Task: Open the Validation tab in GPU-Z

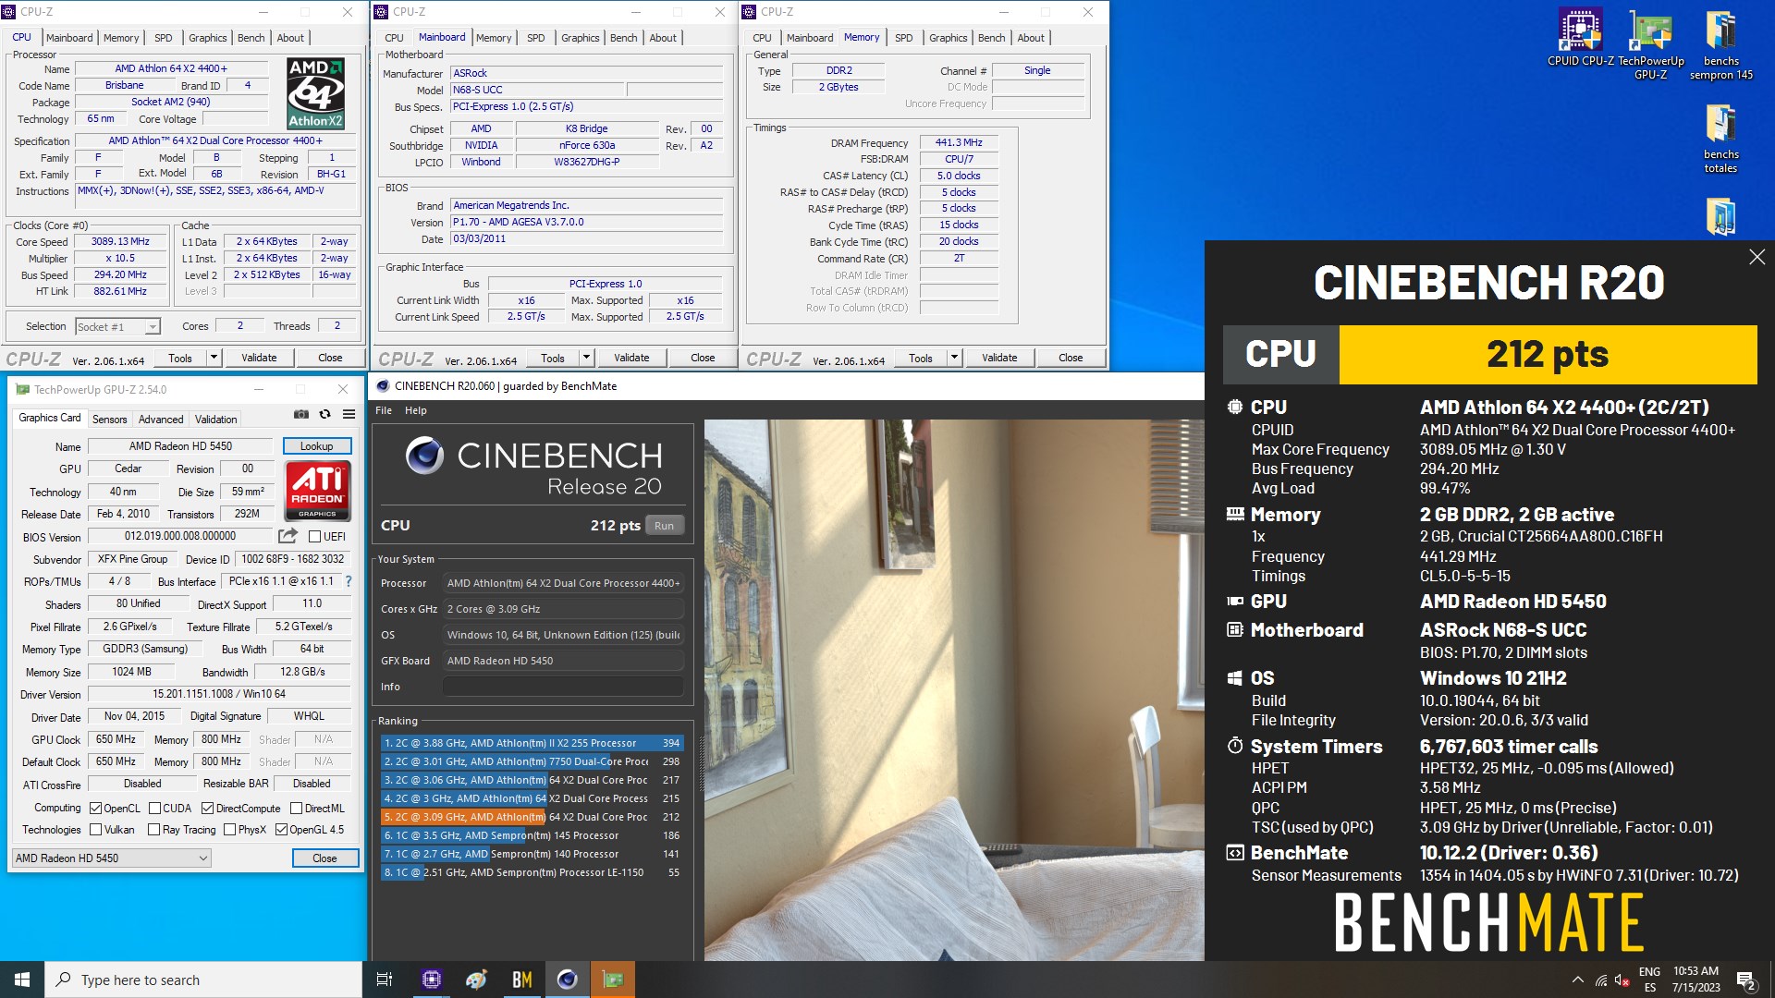Action: pos(215,420)
